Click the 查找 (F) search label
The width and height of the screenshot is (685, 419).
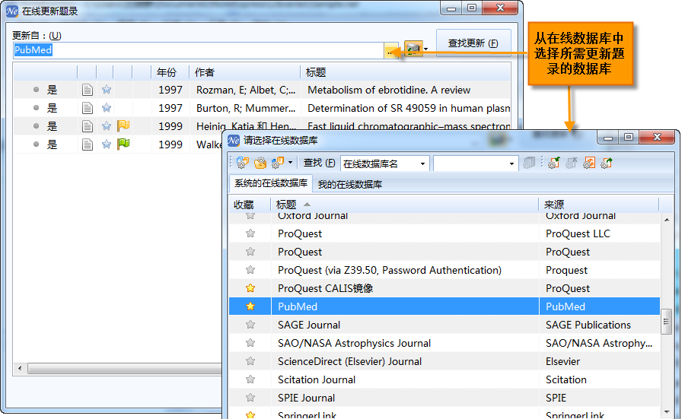pyautogui.click(x=320, y=163)
